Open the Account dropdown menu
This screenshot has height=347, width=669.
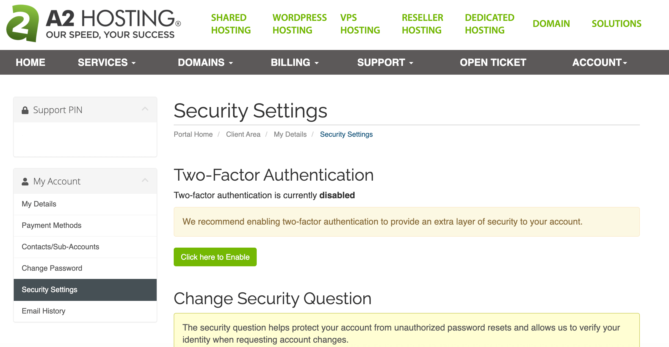point(599,63)
